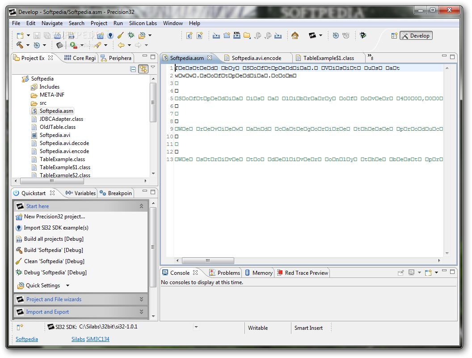
Task: Open the New wizard dropdown arrow
Action: click(28, 35)
